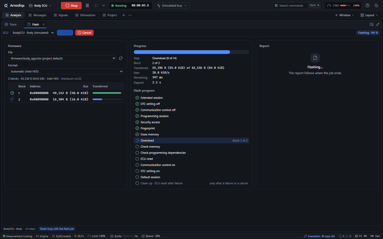Viewport: 383px width, 239px height.
Task: Cancel the flash job
Action: (x=84, y=33)
